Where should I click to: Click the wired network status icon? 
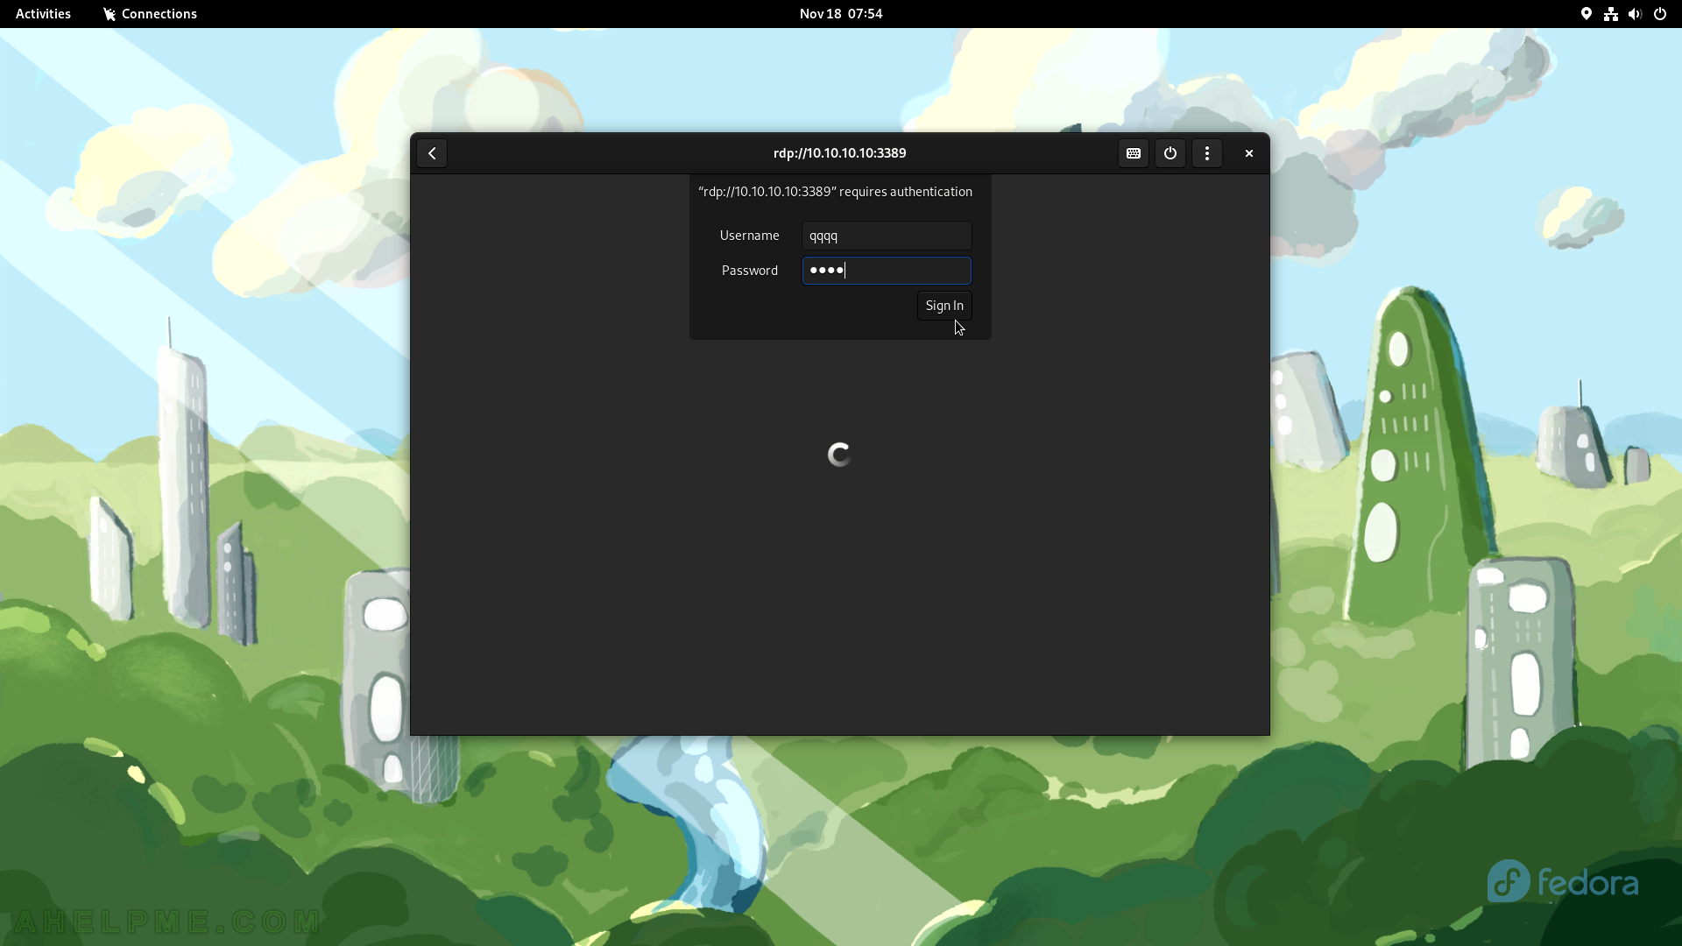(1611, 14)
